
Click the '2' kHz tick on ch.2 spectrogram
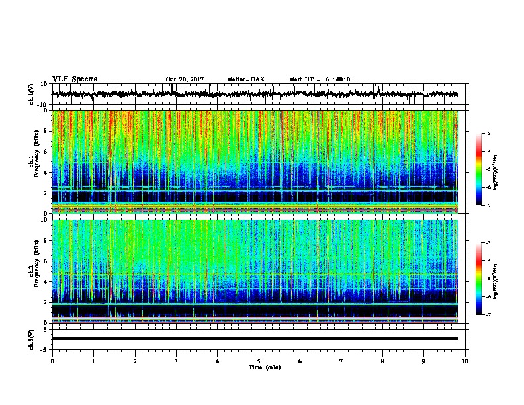click(46, 302)
